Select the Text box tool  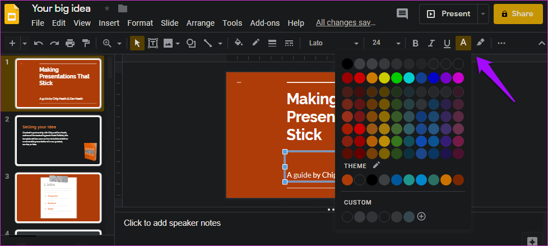tap(152, 43)
